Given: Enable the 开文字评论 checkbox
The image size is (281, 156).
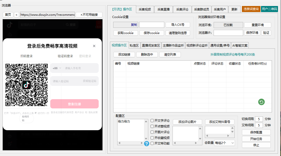Looking at the screenshot, I should [x=152, y=121].
